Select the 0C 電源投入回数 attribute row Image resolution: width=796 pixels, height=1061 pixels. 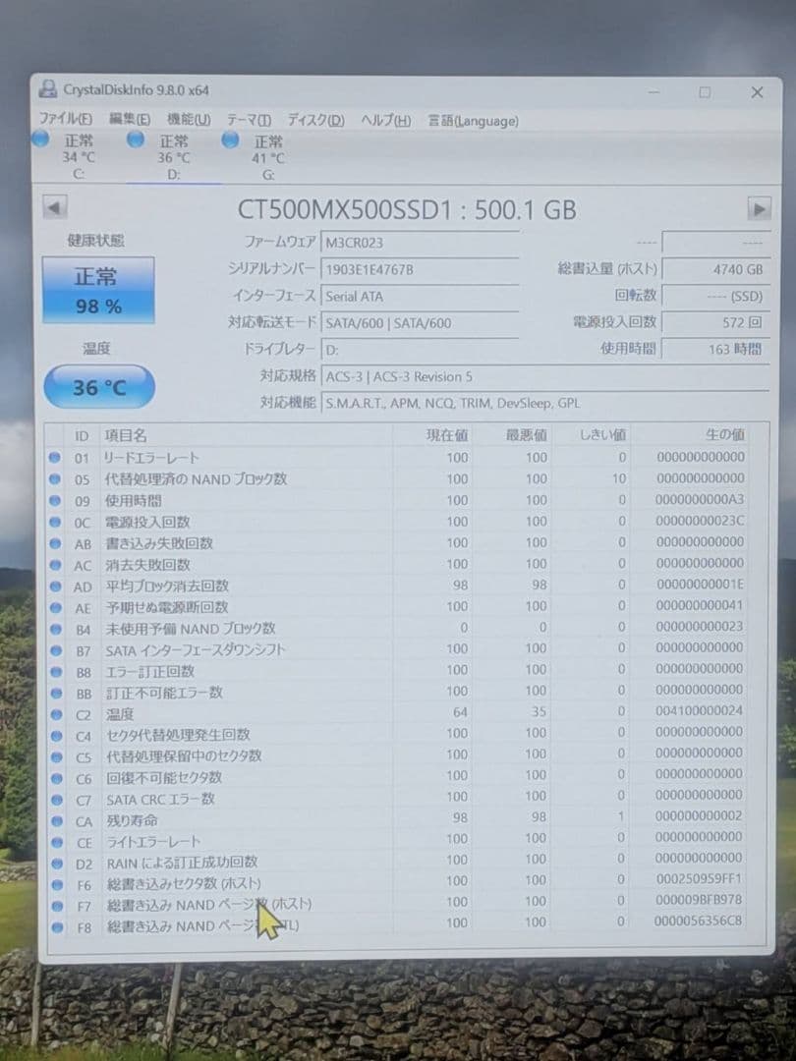pos(398,522)
